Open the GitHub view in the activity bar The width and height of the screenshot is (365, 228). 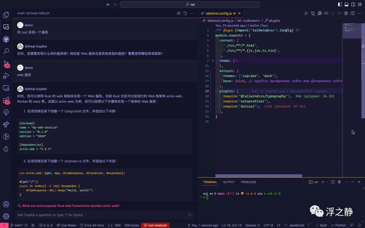point(6,39)
